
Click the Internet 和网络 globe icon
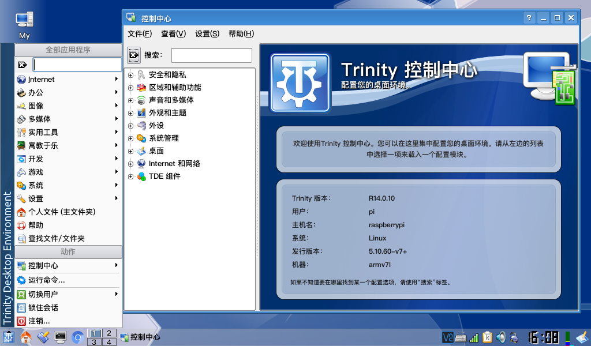[141, 164]
